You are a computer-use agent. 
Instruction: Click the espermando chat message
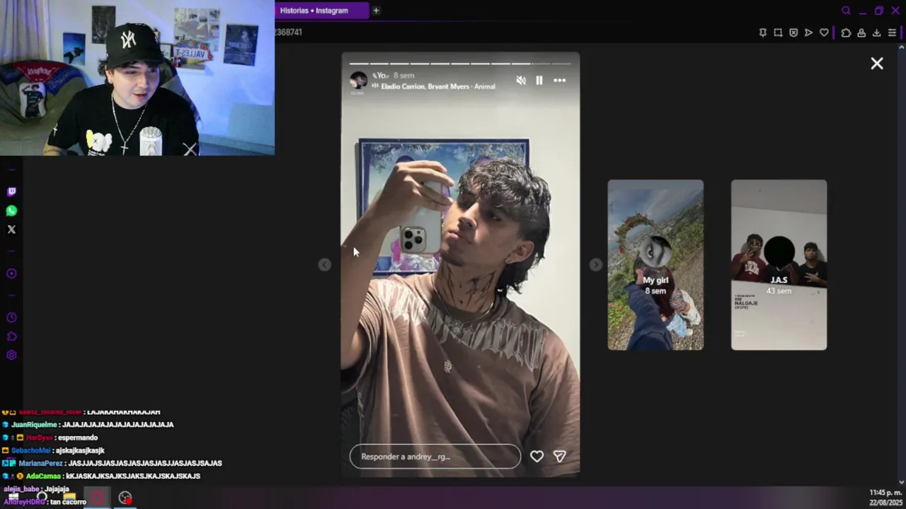pos(77,438)
